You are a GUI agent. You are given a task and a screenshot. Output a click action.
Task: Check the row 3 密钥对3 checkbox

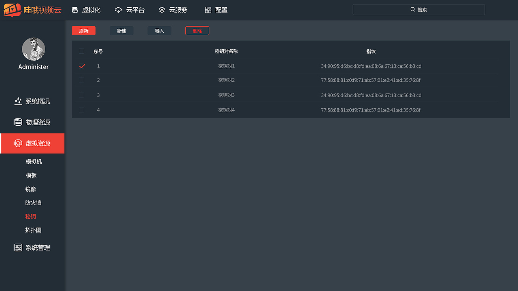(81, 95)
